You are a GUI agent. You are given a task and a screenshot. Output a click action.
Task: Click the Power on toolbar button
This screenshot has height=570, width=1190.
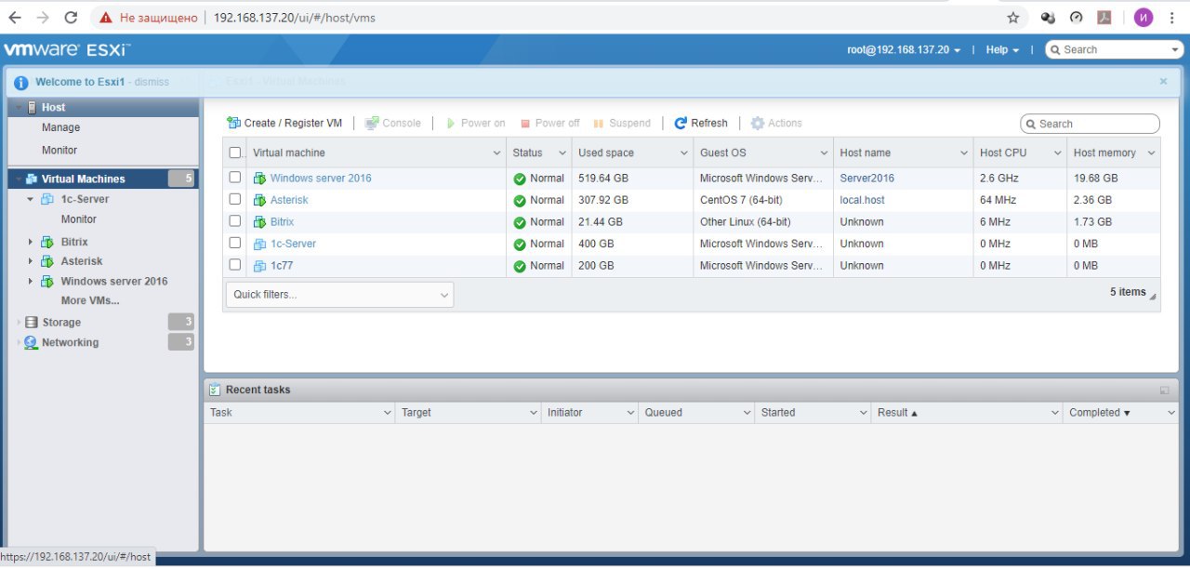point(475,123)
